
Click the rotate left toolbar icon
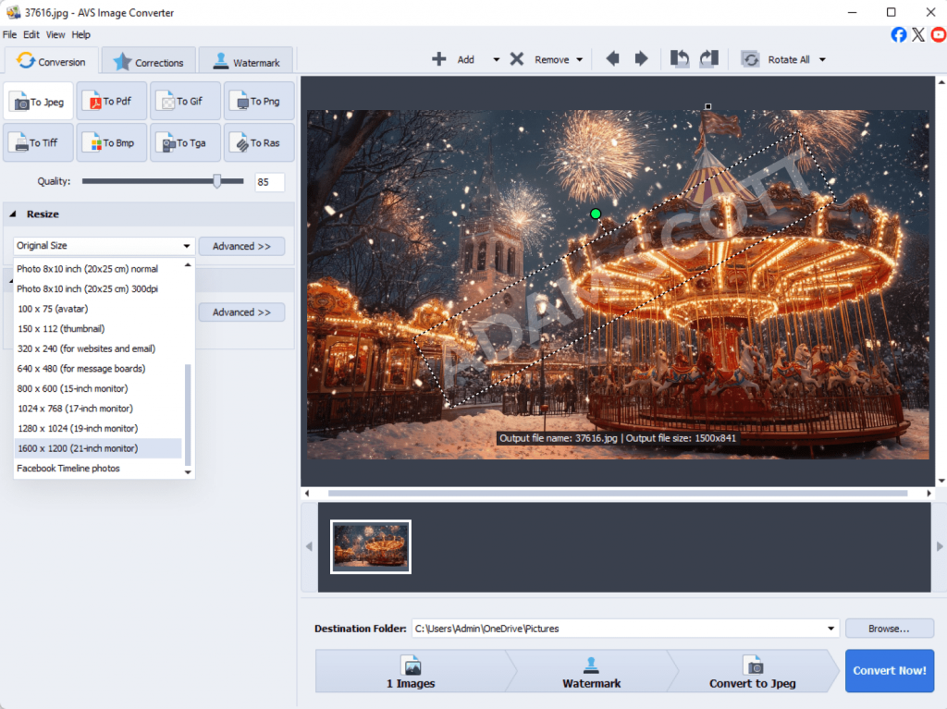pos(680,59)
